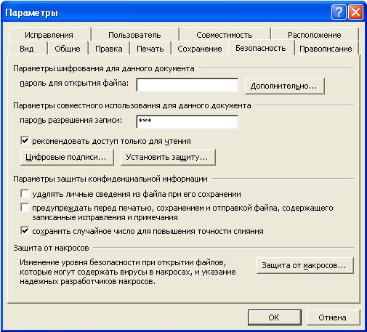Close the Параметры dialog window
Image resolution: width=367 pixels, height=332 pixels.
tap(355, 12)
